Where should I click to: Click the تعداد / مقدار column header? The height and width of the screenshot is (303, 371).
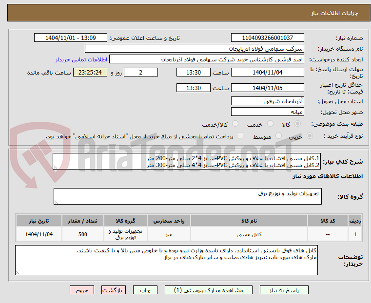pos(82,221)
